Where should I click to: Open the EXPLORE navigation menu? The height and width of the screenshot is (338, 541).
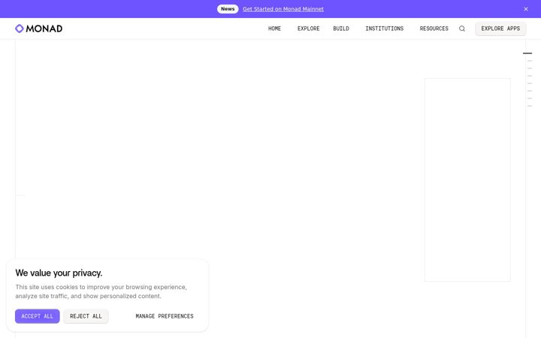308,29
